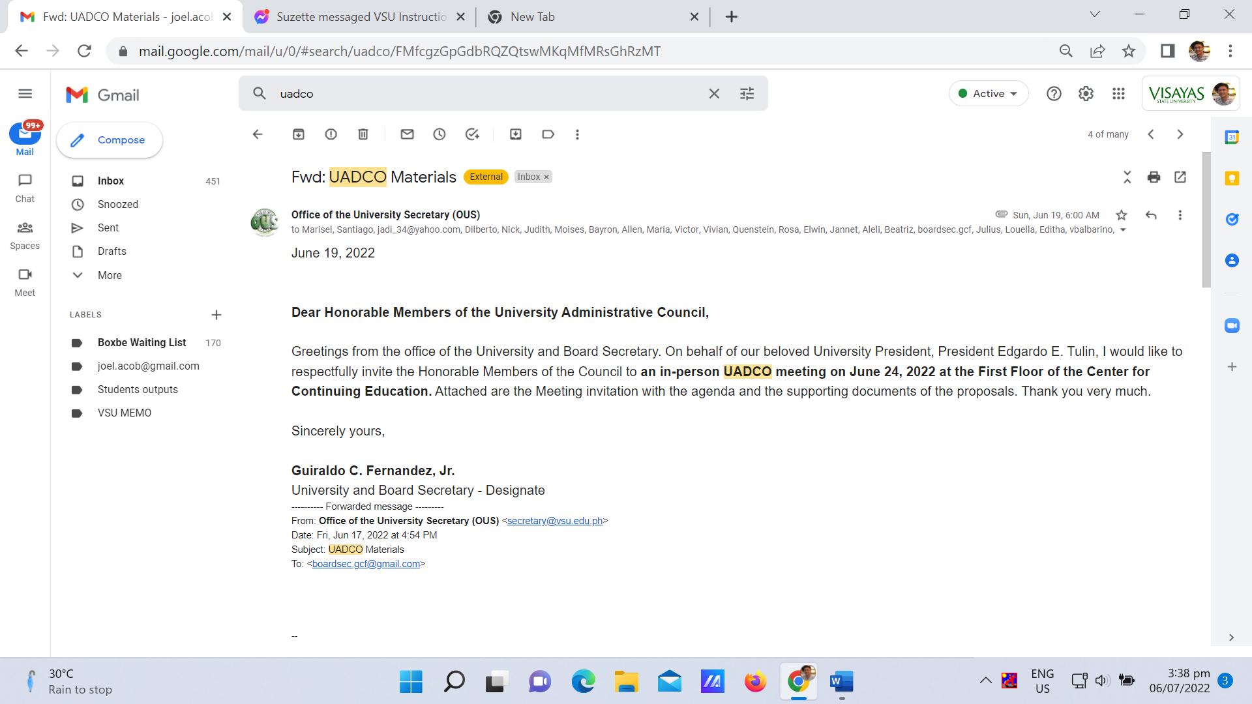This screenshot has height=704, width=1252.
Task: Print the whole conversation
Action: pyautogui.click(x=1154, y=177)
